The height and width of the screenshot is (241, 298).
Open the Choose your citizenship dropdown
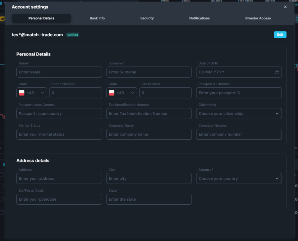click(239, 114)
